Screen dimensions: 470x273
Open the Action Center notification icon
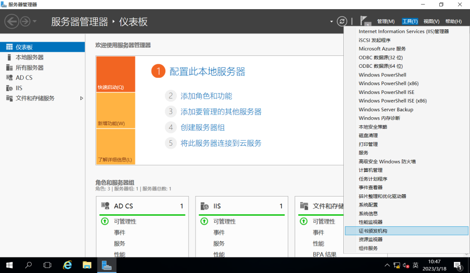pos(458,265)
